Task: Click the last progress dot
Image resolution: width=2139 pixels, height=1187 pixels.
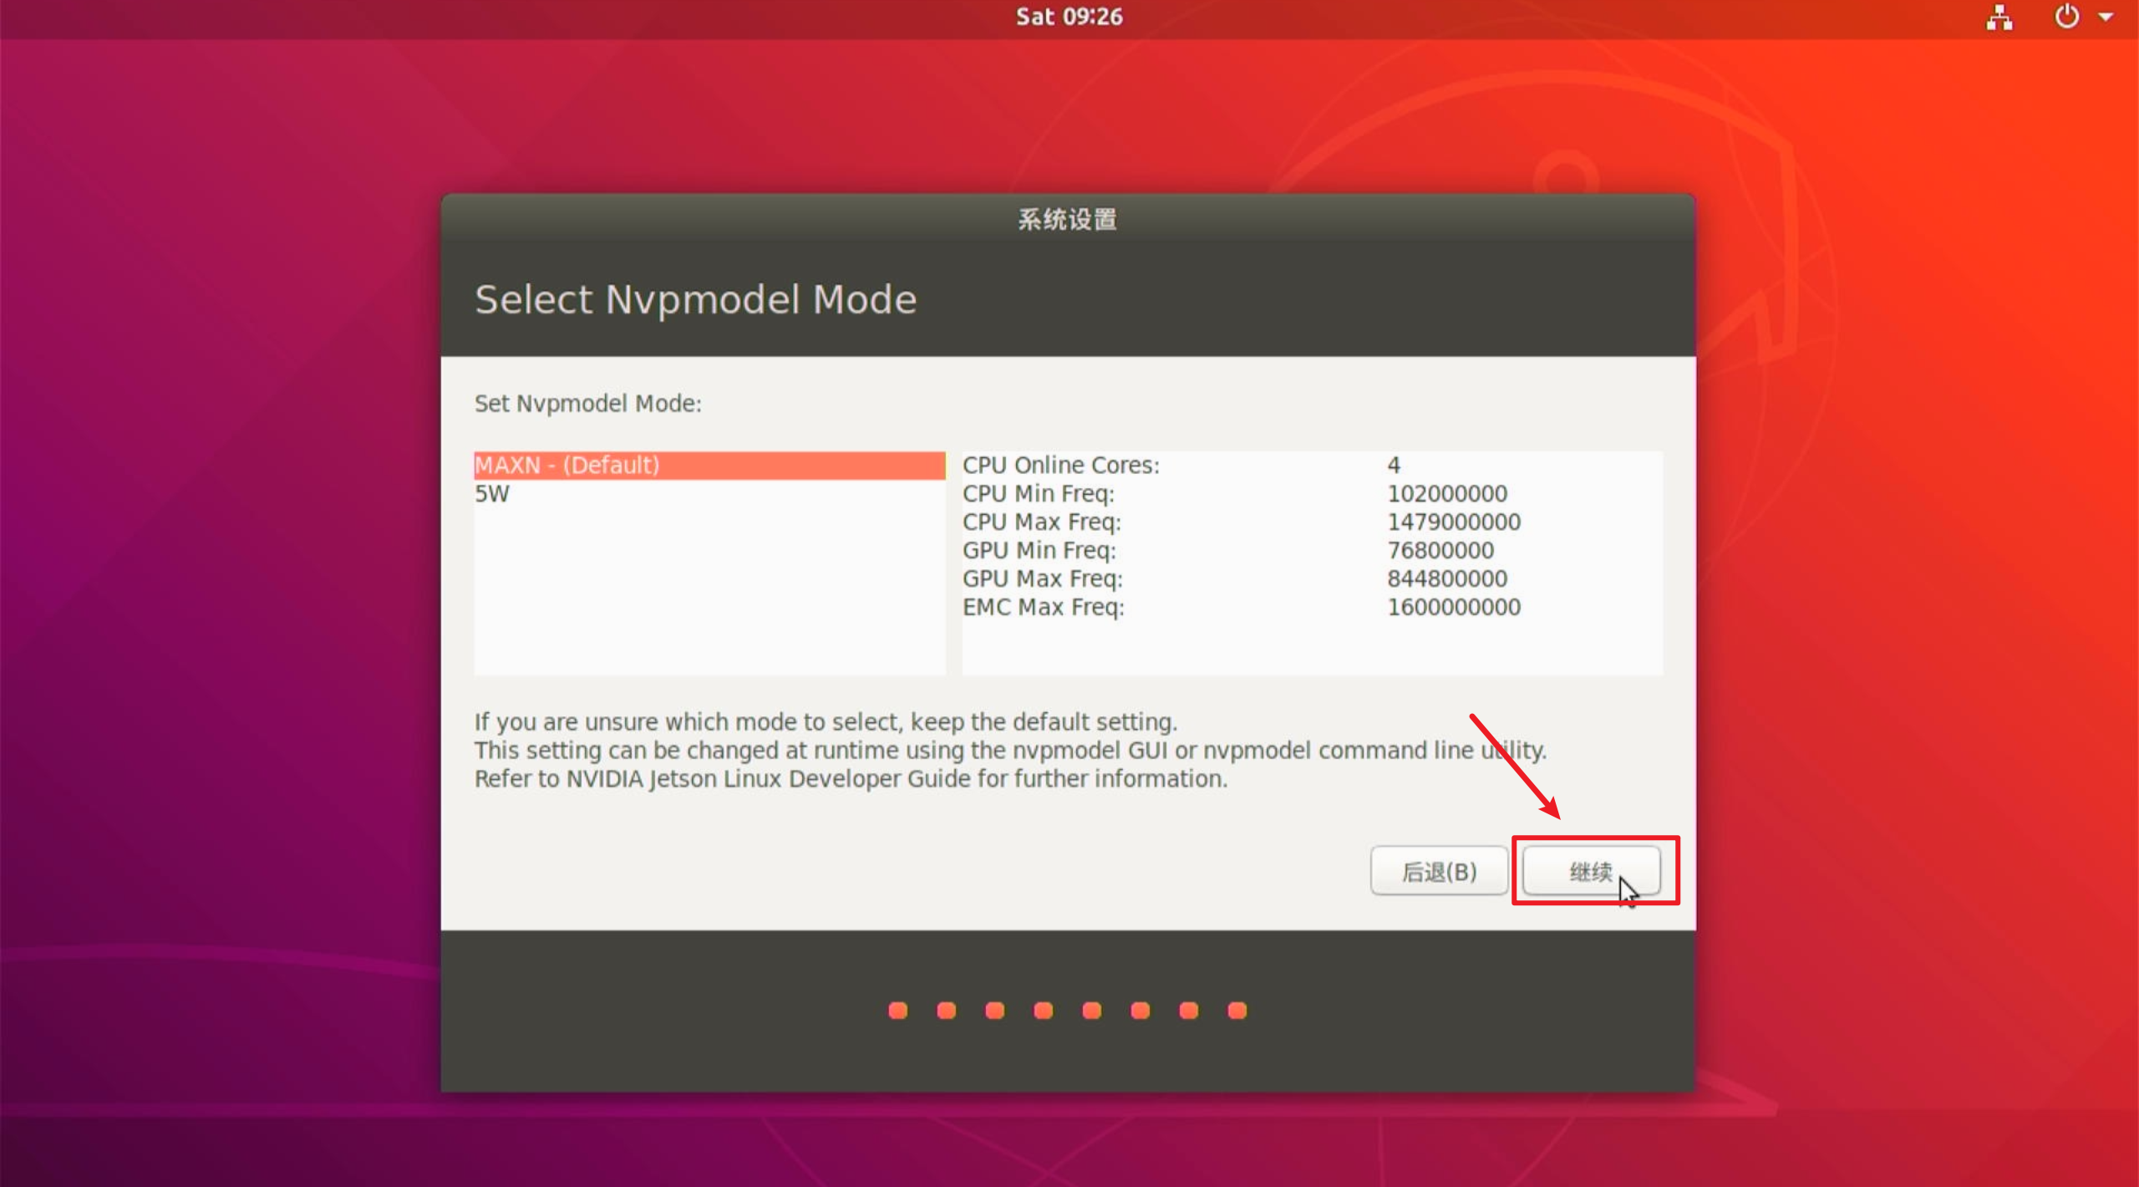Action: tap(1237, 1011)
